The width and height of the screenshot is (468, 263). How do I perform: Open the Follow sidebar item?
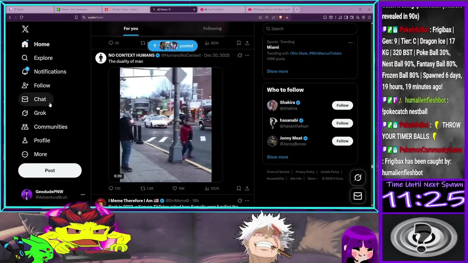click(x=35, y=85)
